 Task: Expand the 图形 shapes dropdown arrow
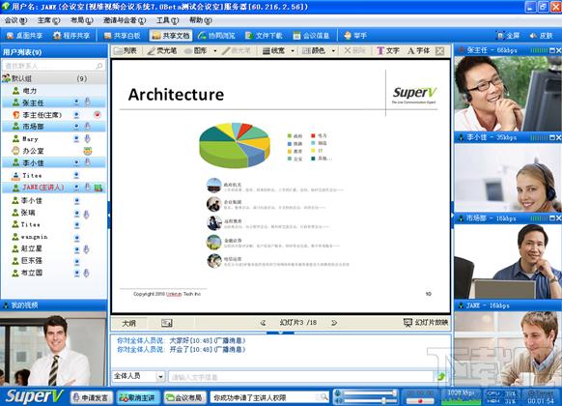coord(215,51)
